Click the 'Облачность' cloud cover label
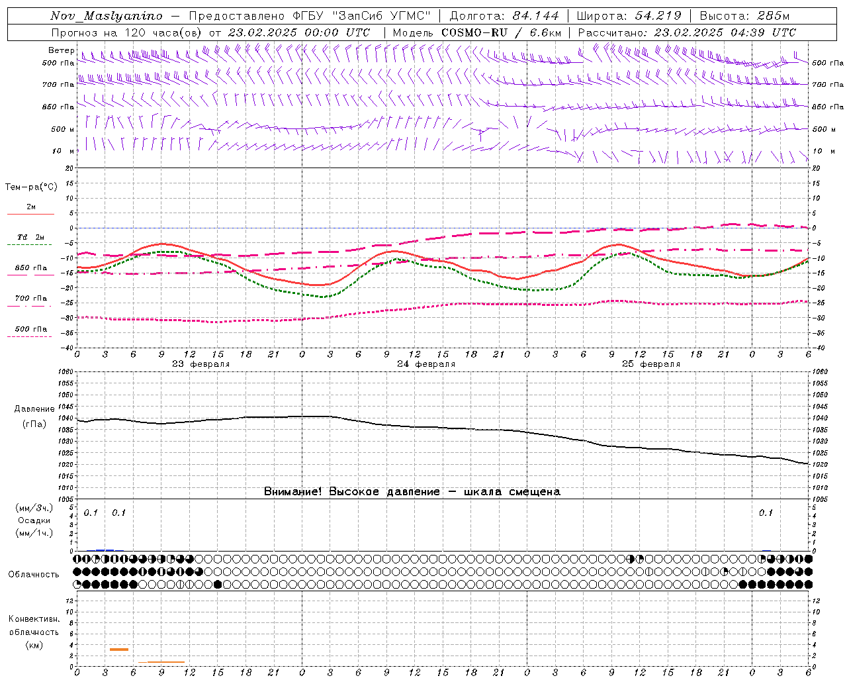847x678 pixels. click(34, 574)
